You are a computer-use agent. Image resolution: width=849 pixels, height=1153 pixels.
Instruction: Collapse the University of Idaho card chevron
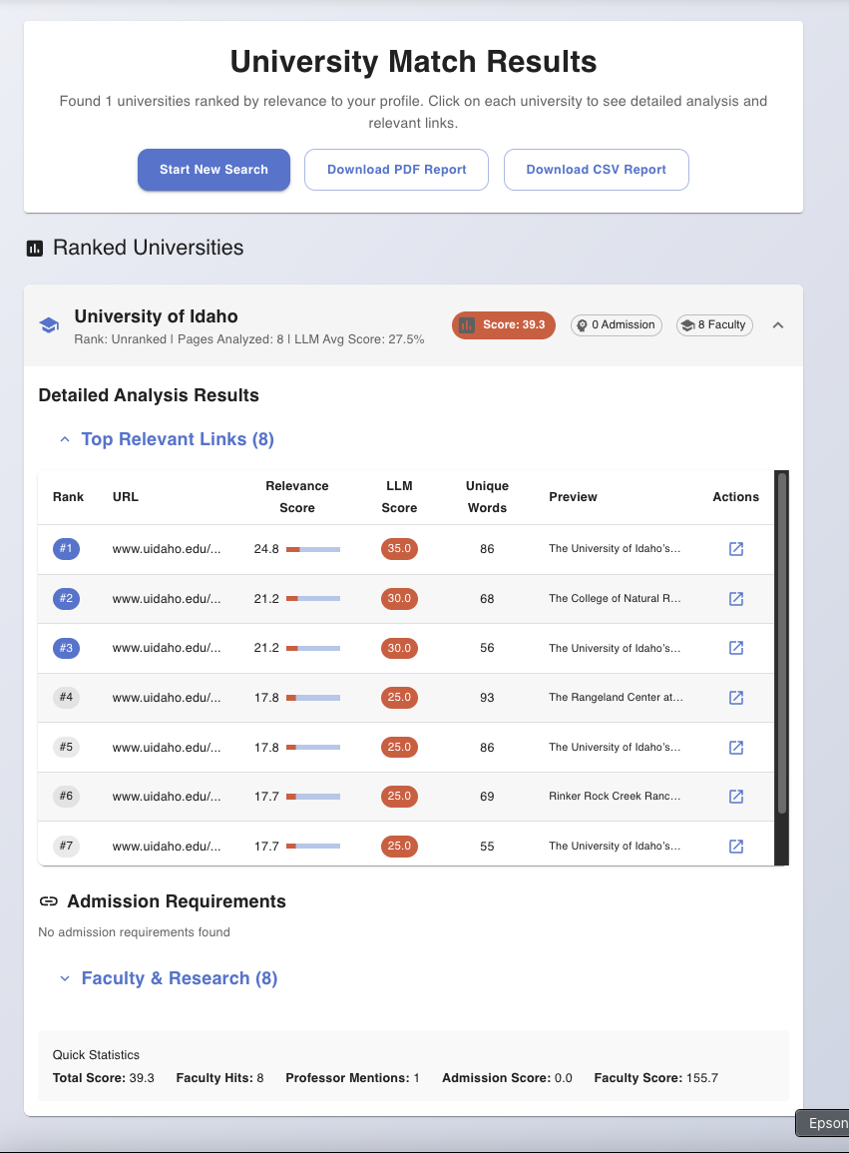[778, 325]
